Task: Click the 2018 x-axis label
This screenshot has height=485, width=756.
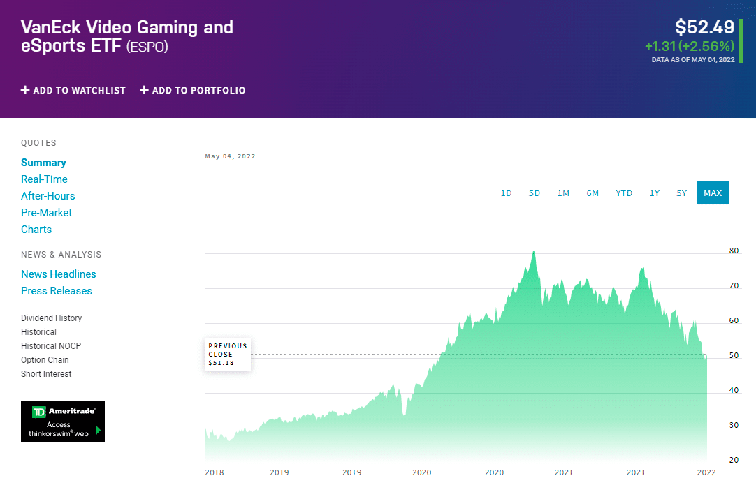Action: (x=214, y=472)
